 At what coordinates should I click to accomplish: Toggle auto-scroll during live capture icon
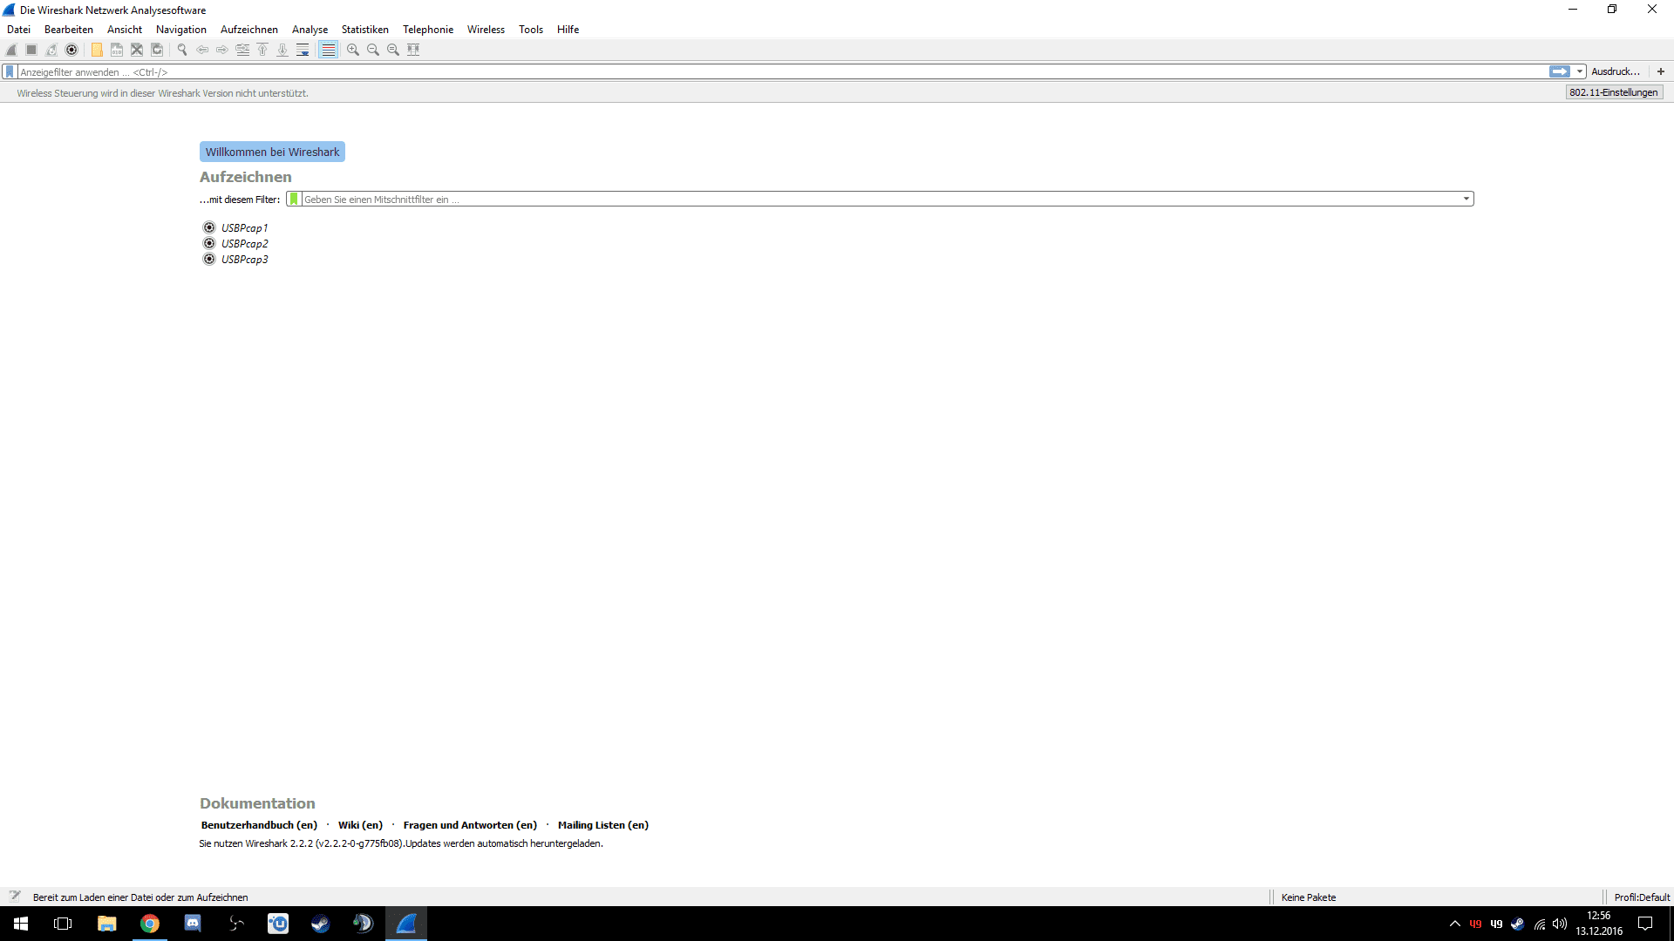[x=303, y=50]
